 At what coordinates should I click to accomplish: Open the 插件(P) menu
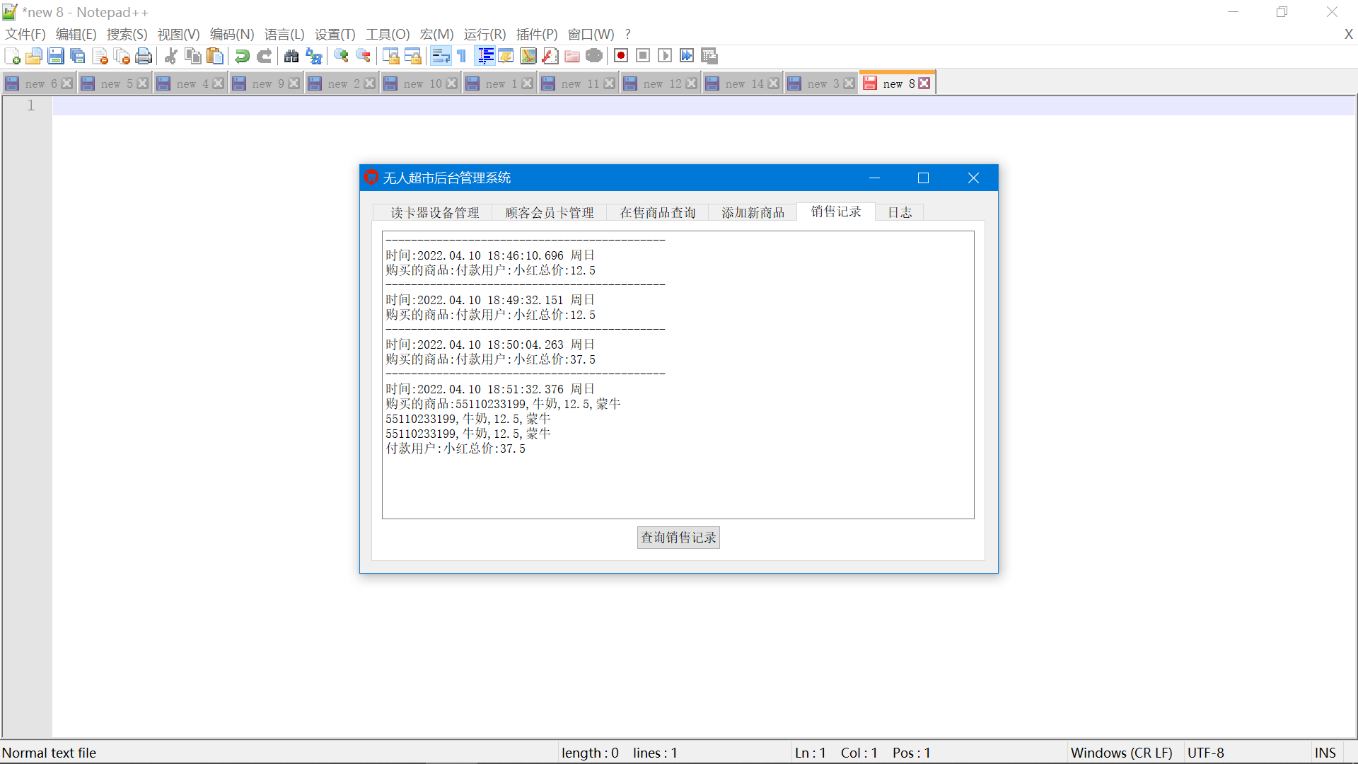537,34
